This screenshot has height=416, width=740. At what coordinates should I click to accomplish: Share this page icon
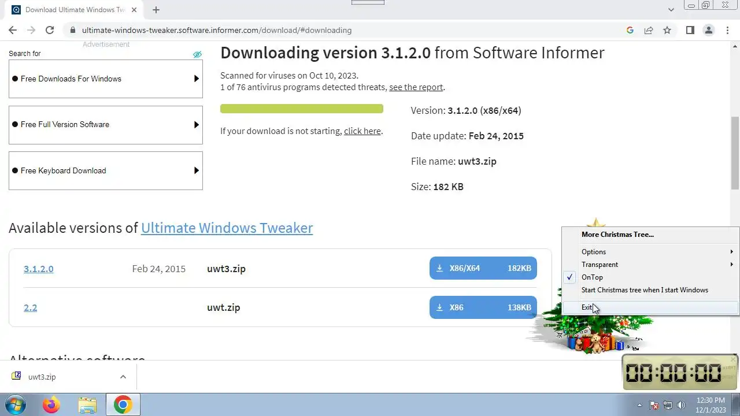[x=649, y=30]
